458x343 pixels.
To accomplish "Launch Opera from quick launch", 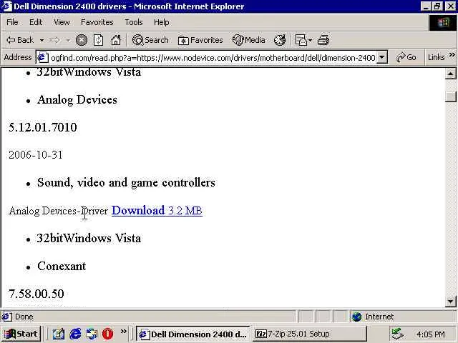I will 107,334.
